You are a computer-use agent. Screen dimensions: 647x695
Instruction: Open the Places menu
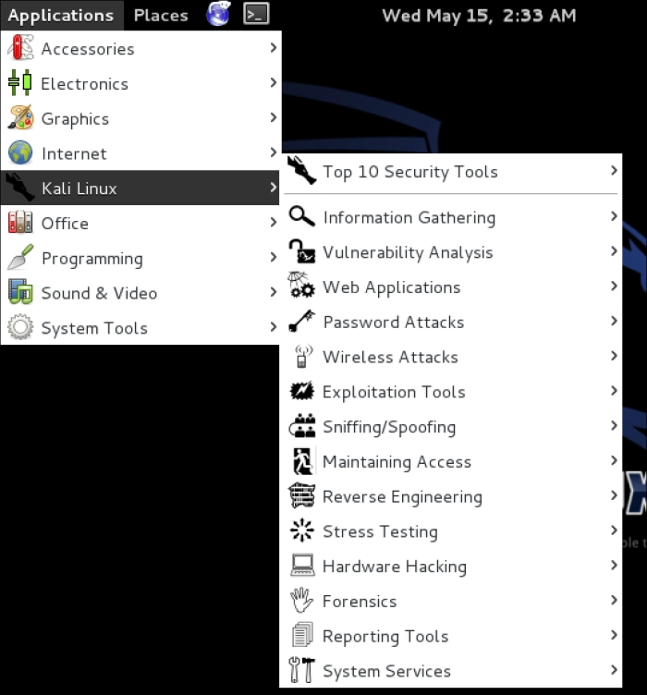(x=161, y=15)
